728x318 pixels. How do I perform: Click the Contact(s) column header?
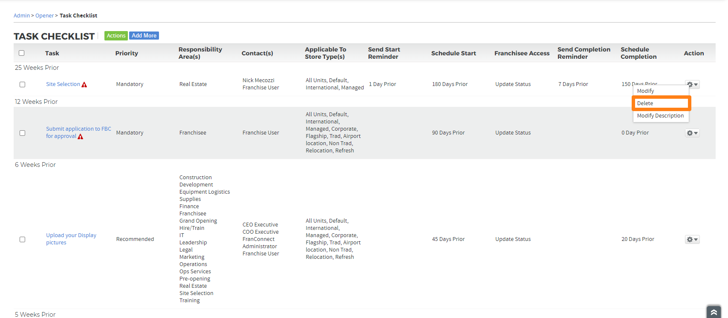257,53
